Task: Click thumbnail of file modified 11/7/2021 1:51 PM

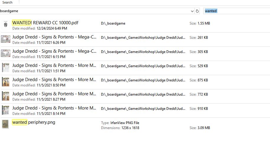Action: click(x=6, y=67)
